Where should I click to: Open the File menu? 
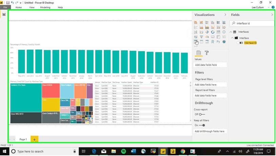coord(5,7)
